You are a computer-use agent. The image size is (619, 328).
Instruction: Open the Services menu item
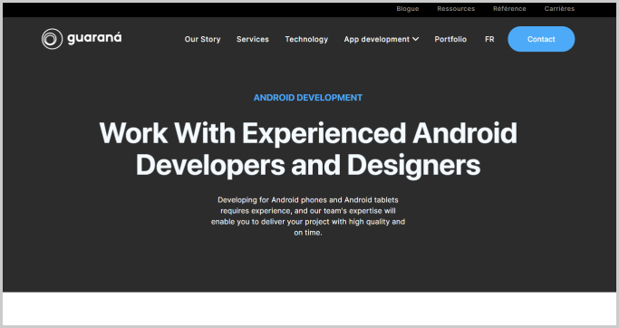tap(253, 39)
